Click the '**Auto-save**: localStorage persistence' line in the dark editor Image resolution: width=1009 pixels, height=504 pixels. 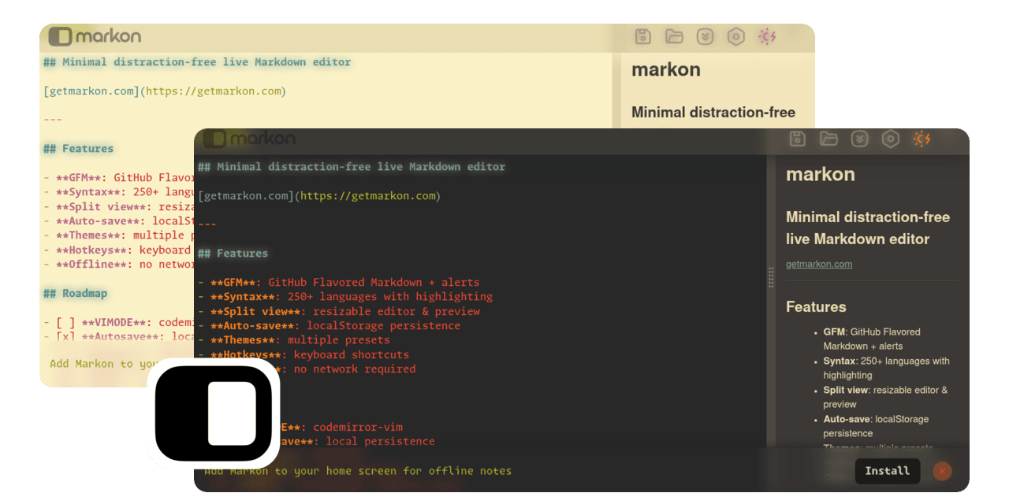330,326
